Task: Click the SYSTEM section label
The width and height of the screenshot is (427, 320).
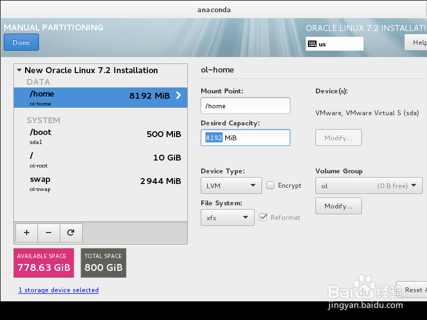Action: point(44,121)
